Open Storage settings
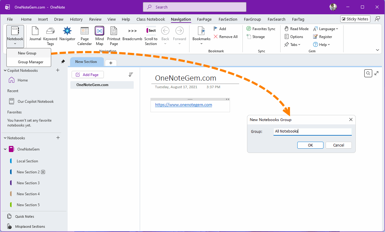Viewport: 385px width, 232px height. (x=256, y=36)
